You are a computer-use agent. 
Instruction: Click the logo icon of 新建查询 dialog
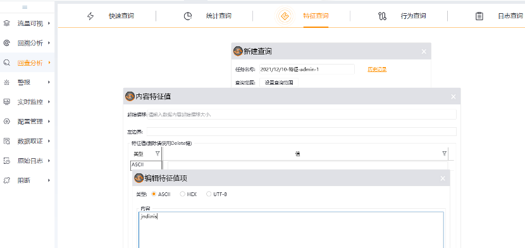tap(237, 51)
